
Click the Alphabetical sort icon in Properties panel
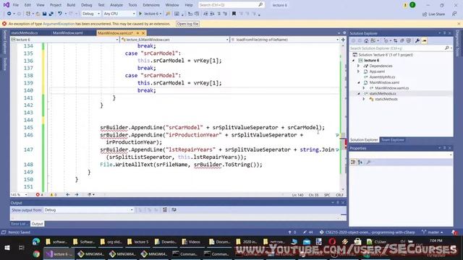pyautogui.click(x=360, y=162)
